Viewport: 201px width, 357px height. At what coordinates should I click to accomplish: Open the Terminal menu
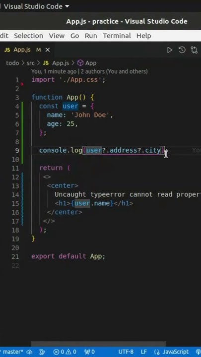pyautogui.click(x=117, y=36)
